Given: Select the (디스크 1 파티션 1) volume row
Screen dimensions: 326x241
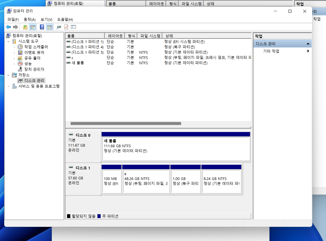Looking at the screenshot, I should (x=158, y=42).
